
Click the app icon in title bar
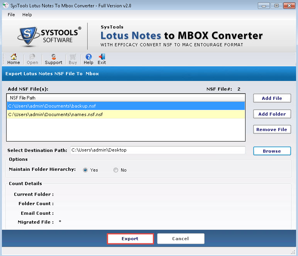pos(6,5)
